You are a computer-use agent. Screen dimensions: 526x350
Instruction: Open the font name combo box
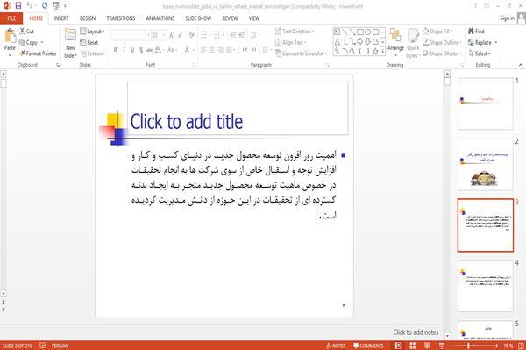pyautogui.click(x=131, y=35)
